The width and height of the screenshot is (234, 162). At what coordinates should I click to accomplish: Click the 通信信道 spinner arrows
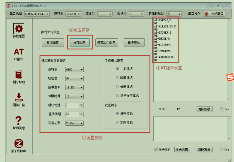[81, 114]
